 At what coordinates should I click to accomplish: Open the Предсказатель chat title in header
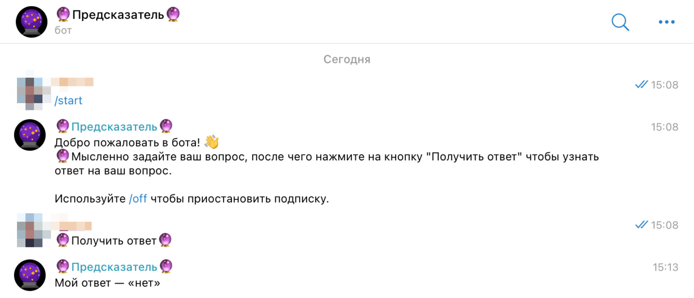click(118, 15)
